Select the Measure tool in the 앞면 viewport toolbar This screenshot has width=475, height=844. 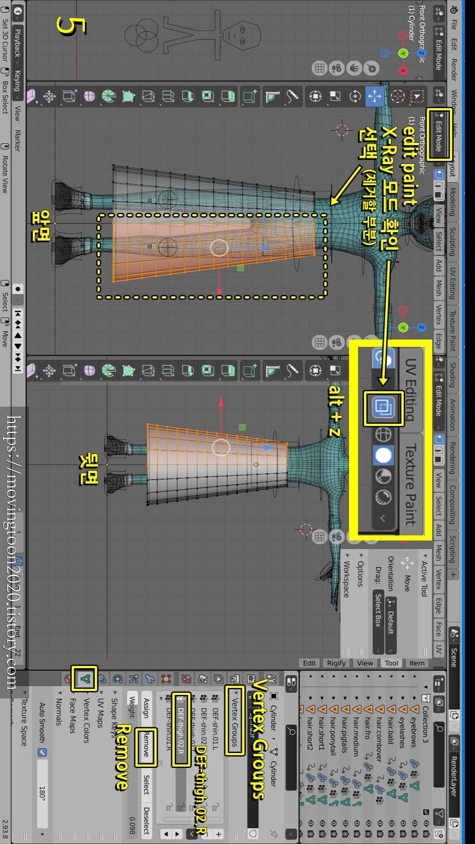272,96
